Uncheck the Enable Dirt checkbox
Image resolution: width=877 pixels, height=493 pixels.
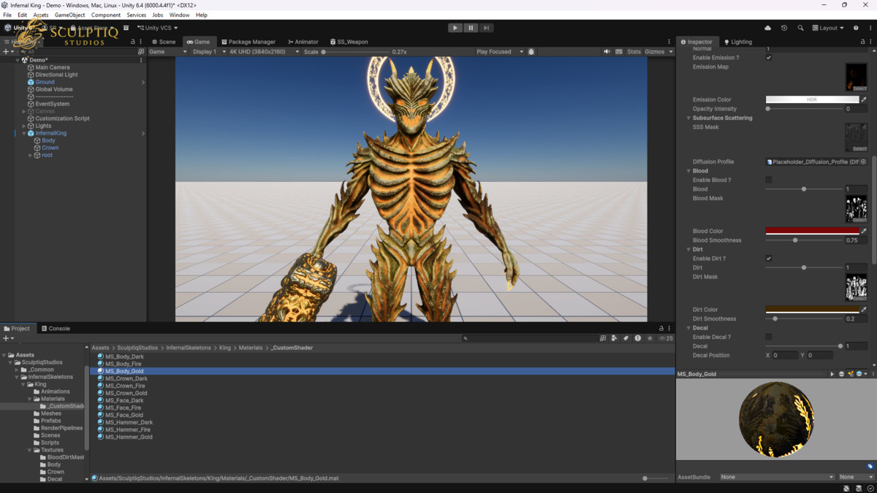pyautogui.click(x=769, y=259)
